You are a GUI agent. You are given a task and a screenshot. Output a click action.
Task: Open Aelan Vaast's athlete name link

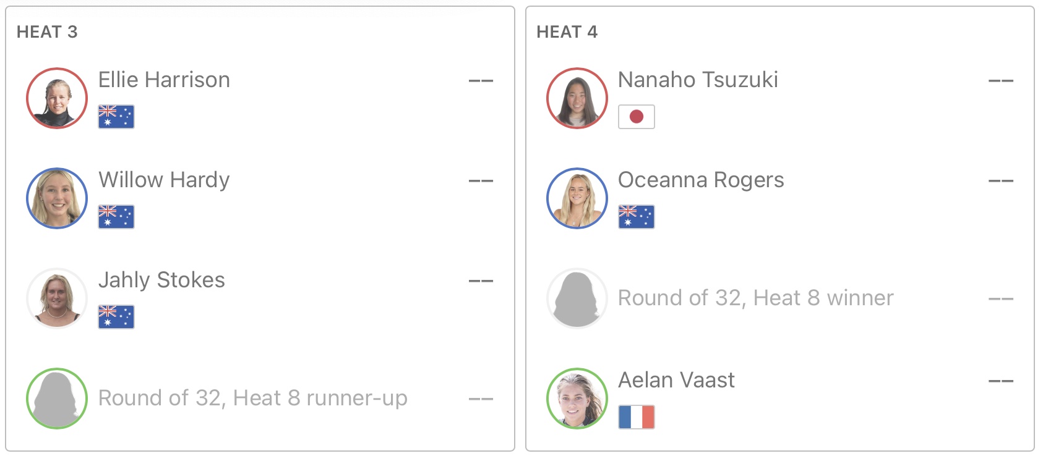pos(676,380)
